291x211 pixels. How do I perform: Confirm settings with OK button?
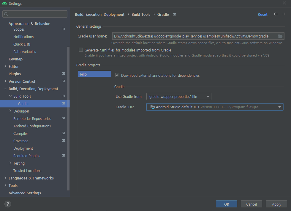[x=226, y=204]
